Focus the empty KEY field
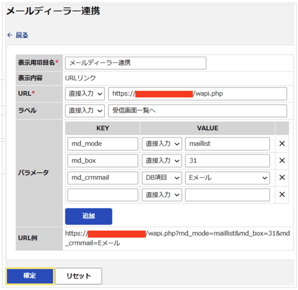This screenshot has width=298, height=290. [103, 195]
